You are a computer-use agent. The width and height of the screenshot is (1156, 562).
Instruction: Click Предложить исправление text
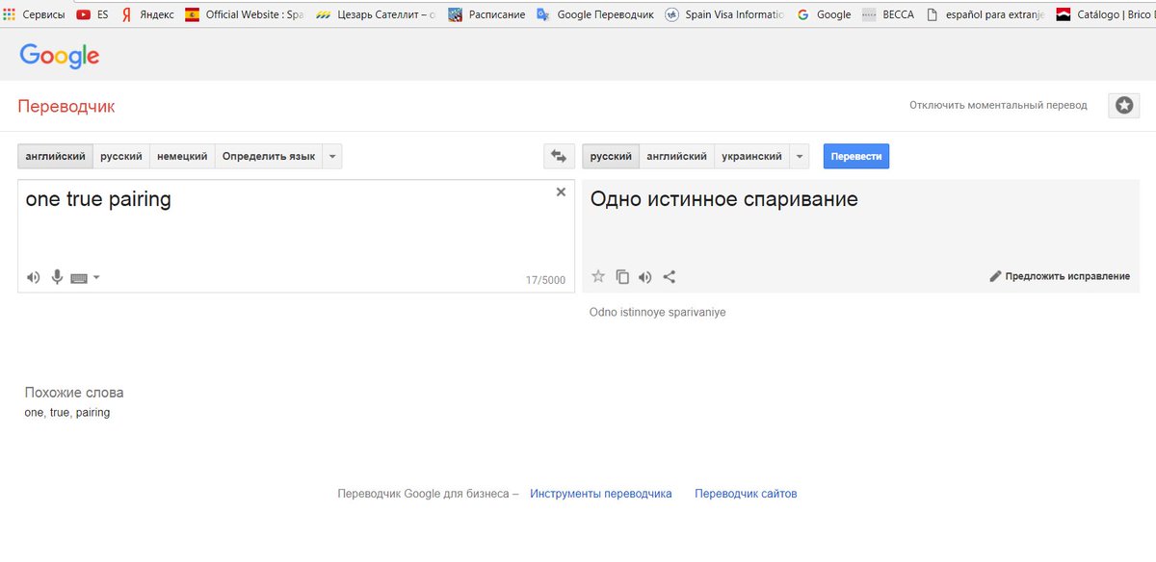[1067, 276]
